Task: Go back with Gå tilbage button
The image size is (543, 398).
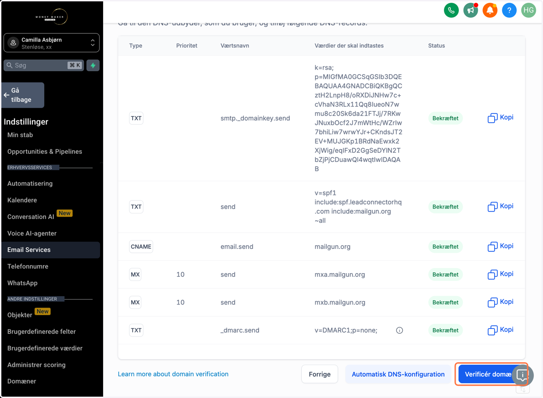Action: click(23, 95)
